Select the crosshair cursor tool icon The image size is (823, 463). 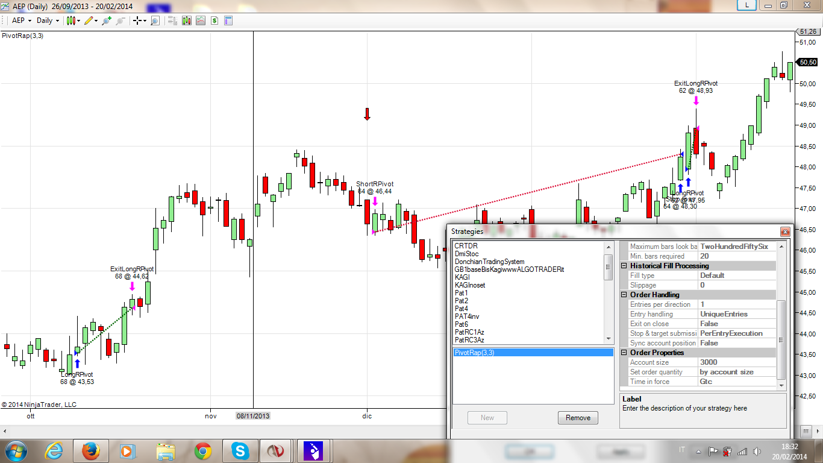[x=137, y=20]
